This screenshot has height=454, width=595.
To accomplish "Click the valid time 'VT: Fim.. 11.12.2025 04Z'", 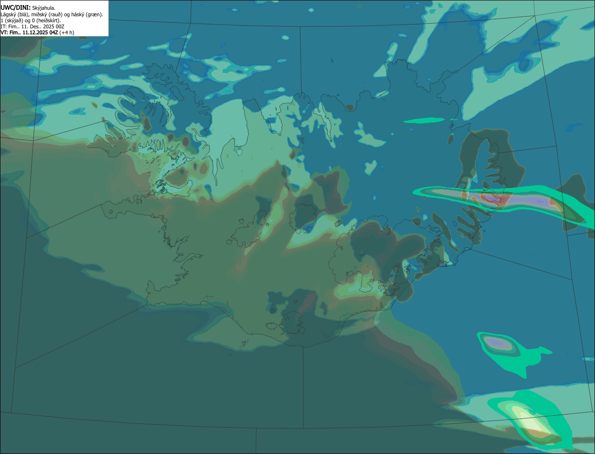I will [x=29, y=32].
